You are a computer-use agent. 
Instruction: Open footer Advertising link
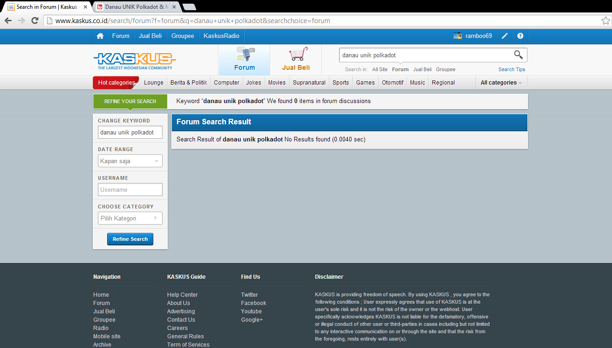[x=181, y=311]
